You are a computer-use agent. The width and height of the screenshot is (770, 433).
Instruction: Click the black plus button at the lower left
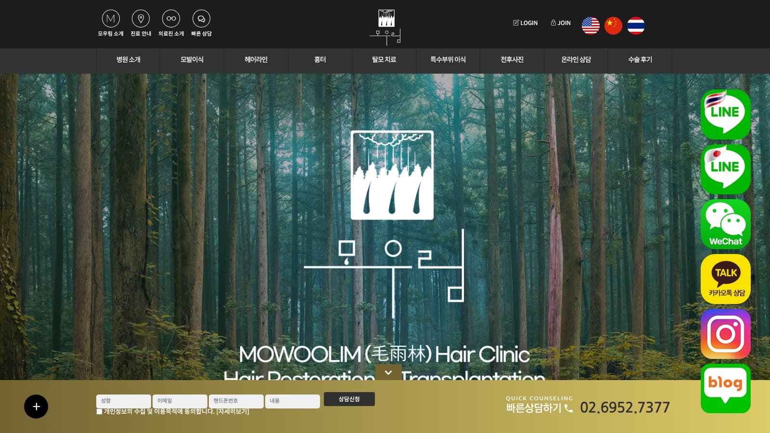[x=36, y=407]
